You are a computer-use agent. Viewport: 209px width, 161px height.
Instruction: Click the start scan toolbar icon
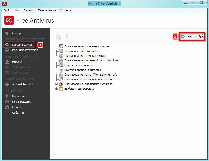(58, 36)
